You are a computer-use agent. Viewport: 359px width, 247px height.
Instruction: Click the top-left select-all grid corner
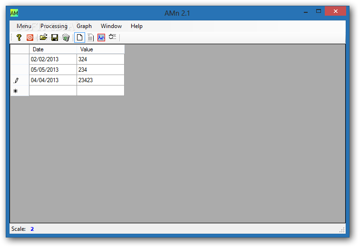coord(19,49)
